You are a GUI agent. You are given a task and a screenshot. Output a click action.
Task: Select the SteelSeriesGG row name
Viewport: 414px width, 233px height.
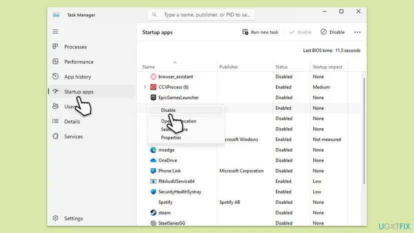(171, 223)
